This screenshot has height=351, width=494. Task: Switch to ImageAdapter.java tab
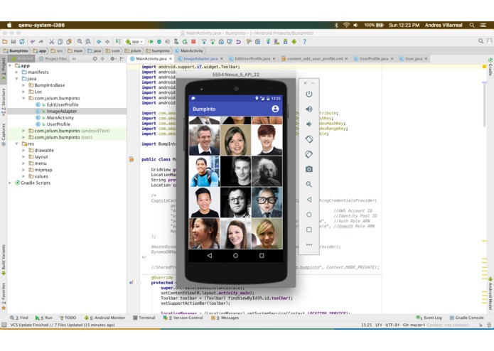pos(200,58)
